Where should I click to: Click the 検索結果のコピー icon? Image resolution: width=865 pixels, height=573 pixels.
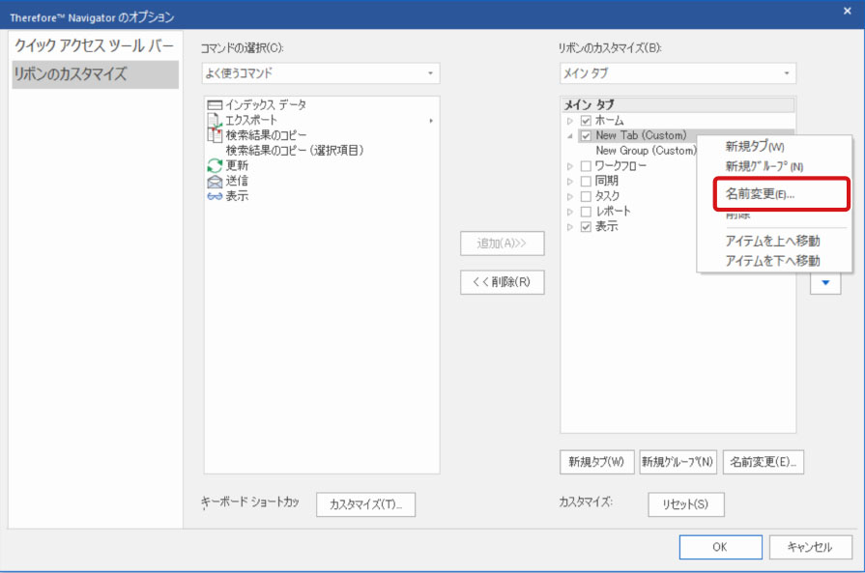click(x=215, y=135)
